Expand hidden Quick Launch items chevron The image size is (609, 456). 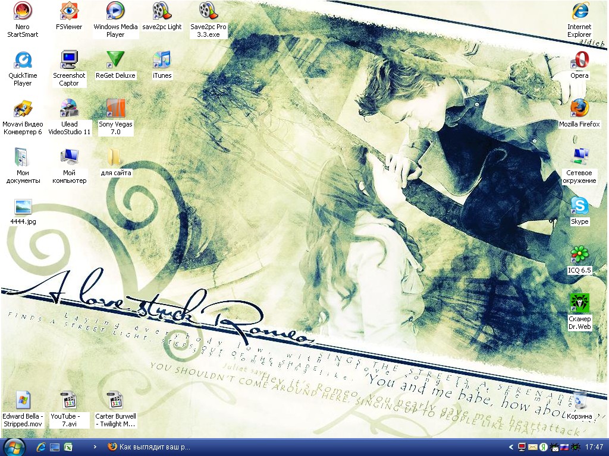click(95, 447)
